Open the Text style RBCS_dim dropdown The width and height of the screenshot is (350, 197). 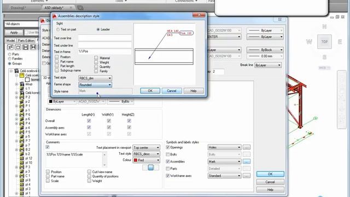[95, 78]
